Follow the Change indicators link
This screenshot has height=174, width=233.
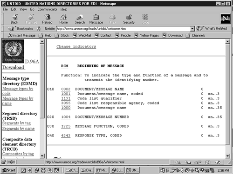pyautogui.click(x=76, y=46)
